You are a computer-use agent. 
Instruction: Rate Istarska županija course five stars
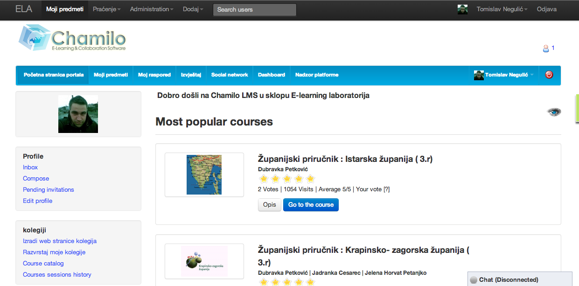pos(310,179)
